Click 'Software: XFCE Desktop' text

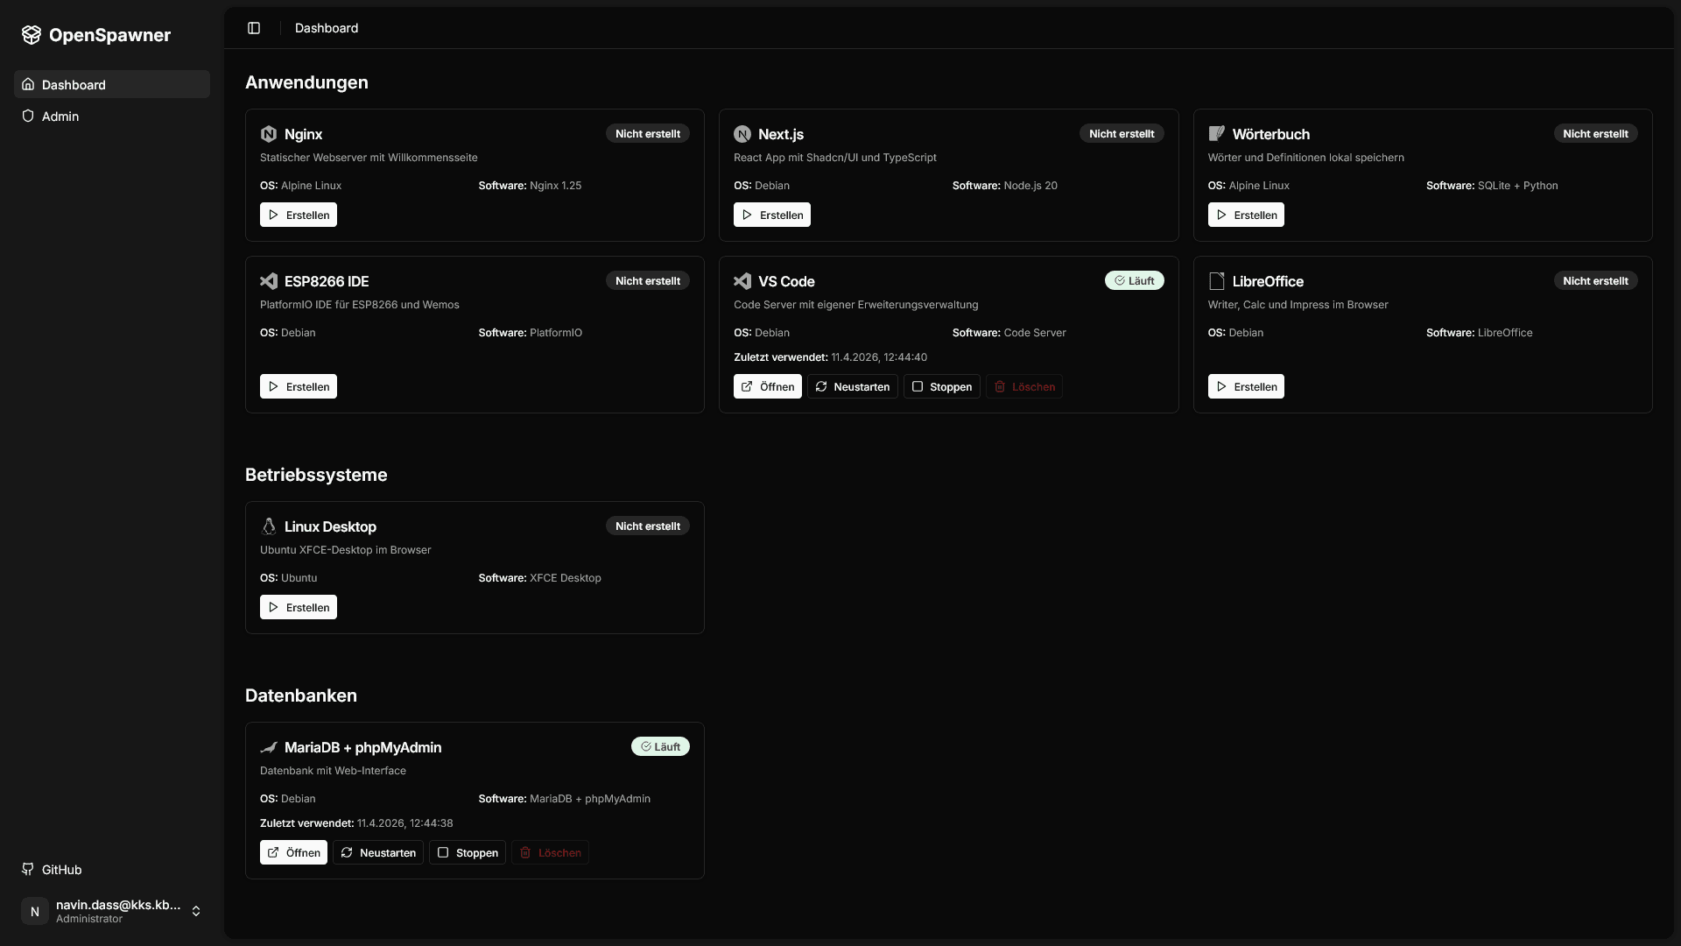(x=539, y=578)
